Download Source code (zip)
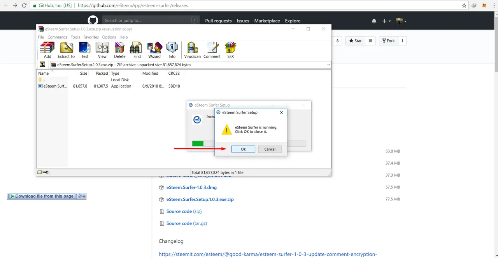The image size is (498, 258). click(184, 211)
